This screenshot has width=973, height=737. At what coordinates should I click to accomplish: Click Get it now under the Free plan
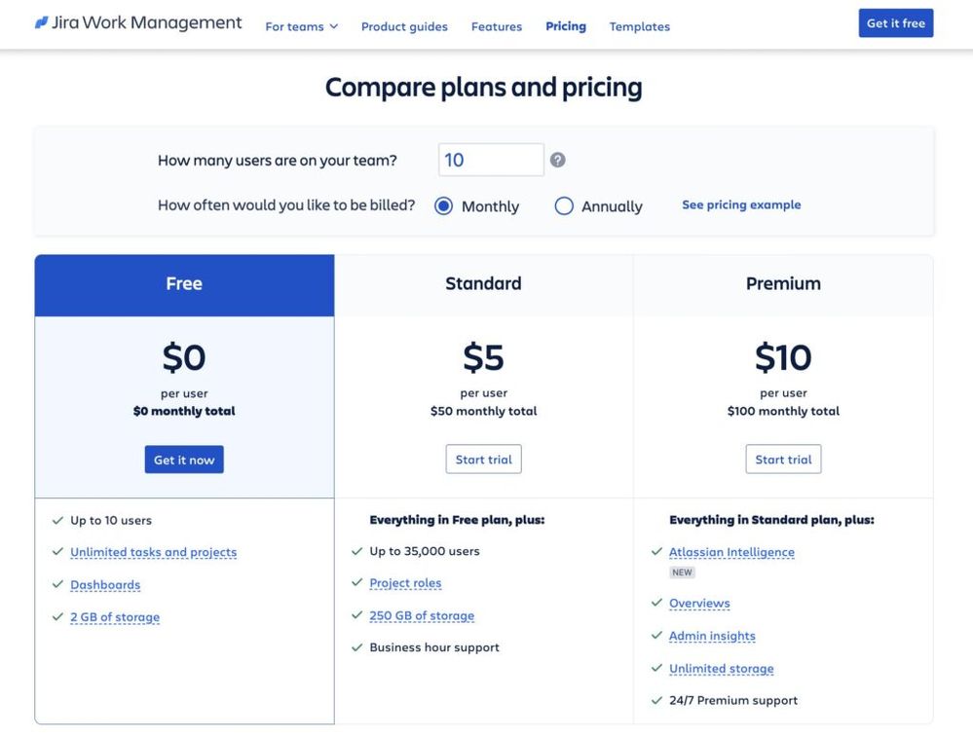(183, 459)
